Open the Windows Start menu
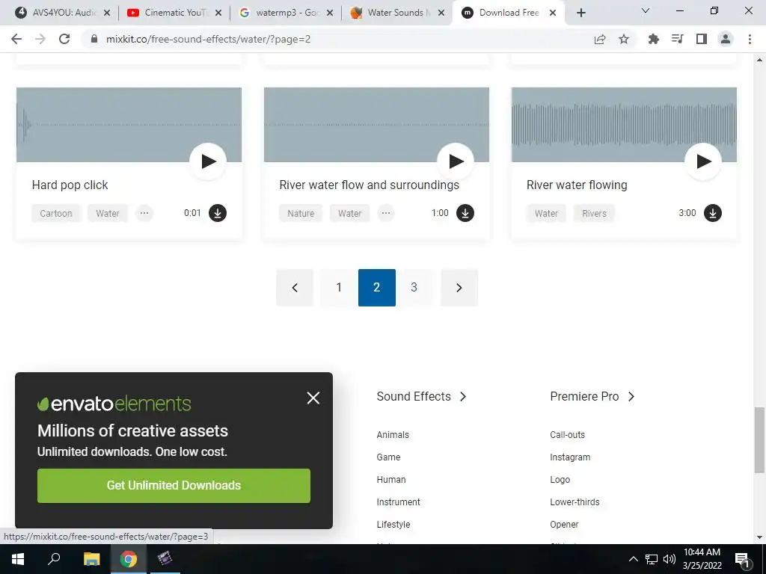The height and width of the screenshot is (574, 766). pos(18,559)
